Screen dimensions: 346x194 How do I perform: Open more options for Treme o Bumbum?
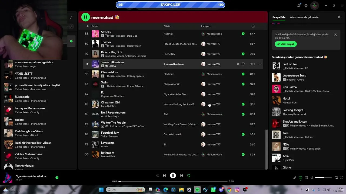tap(259, 64)
